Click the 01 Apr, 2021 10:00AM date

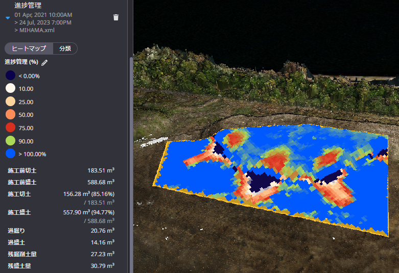(x=43, y=15)
